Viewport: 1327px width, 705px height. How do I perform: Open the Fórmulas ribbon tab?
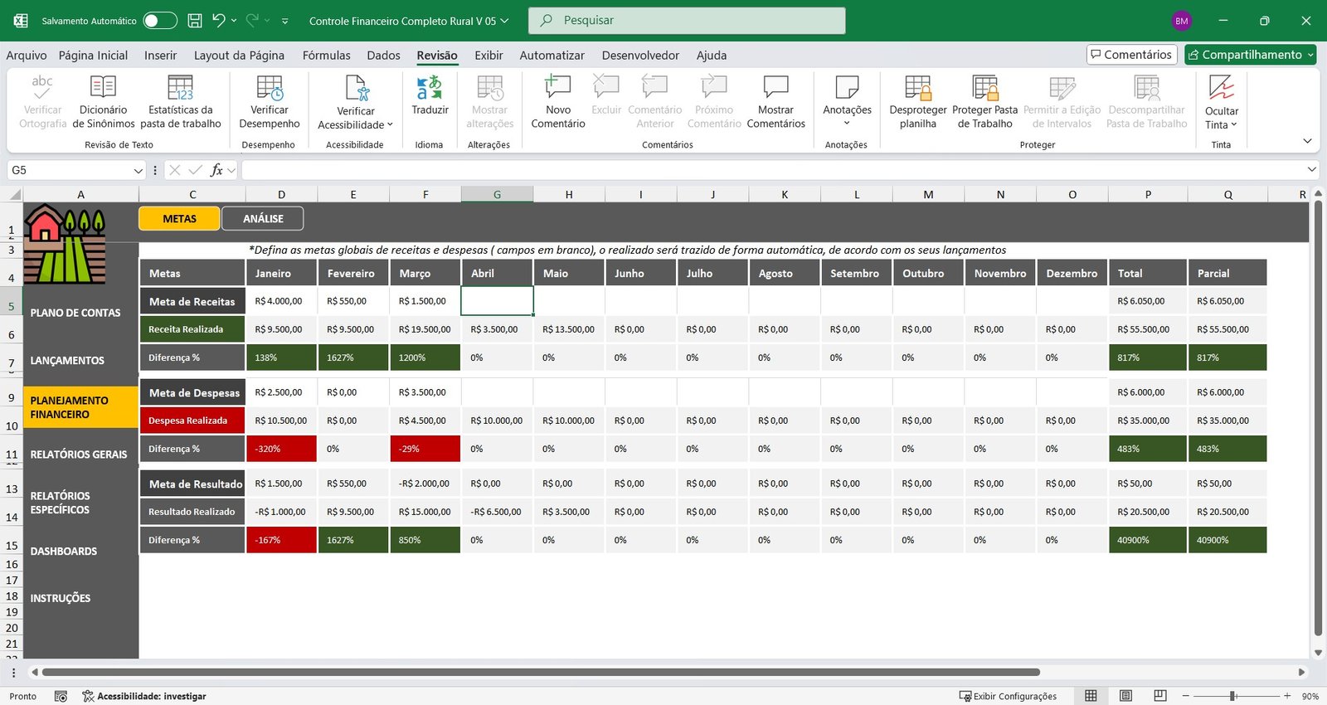point(326,56)
